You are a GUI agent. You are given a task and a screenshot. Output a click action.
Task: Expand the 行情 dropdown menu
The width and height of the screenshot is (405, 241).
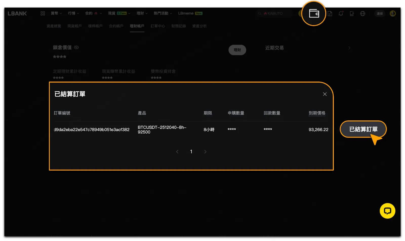click(x=73, y=13)
